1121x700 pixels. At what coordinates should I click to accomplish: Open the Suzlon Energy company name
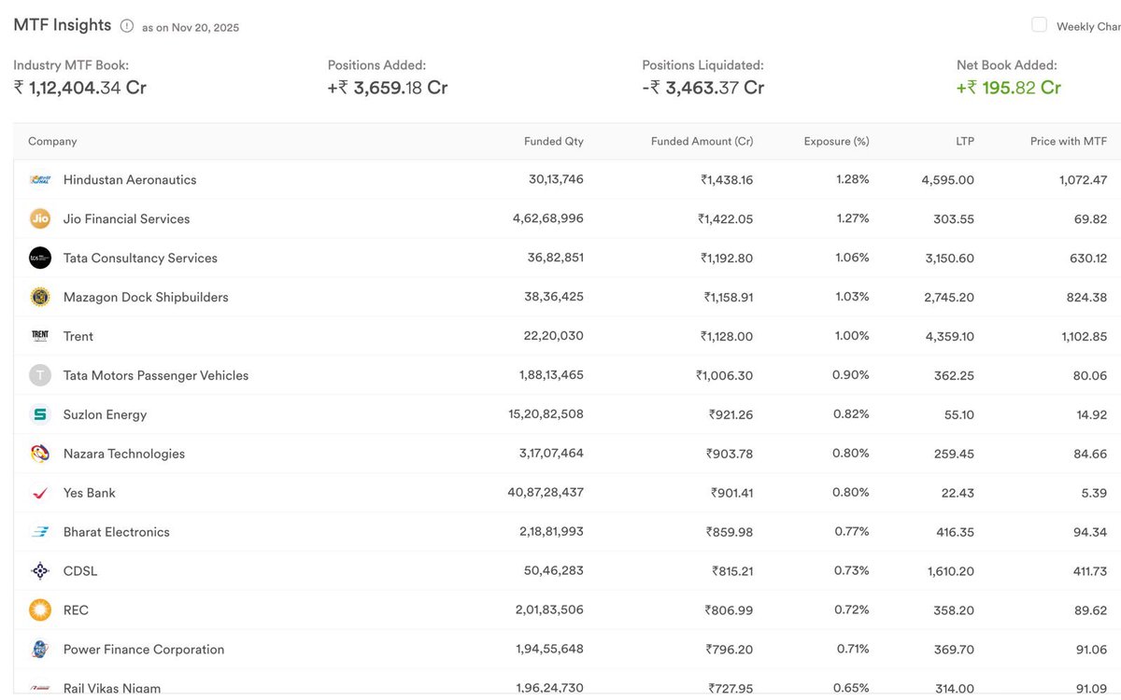105,414
